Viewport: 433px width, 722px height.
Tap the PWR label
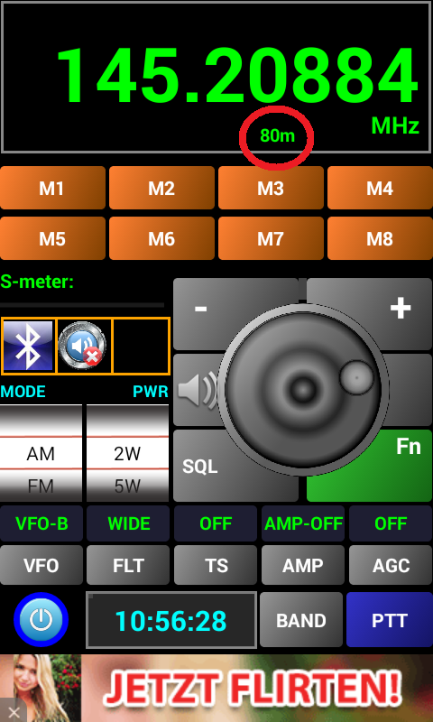pyautogui.click(x=151, y=392)
